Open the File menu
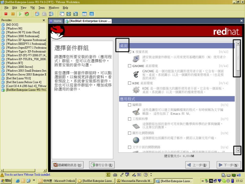Image resolution: width=245 pixels, height=184 pixels. tap(6, 8)
